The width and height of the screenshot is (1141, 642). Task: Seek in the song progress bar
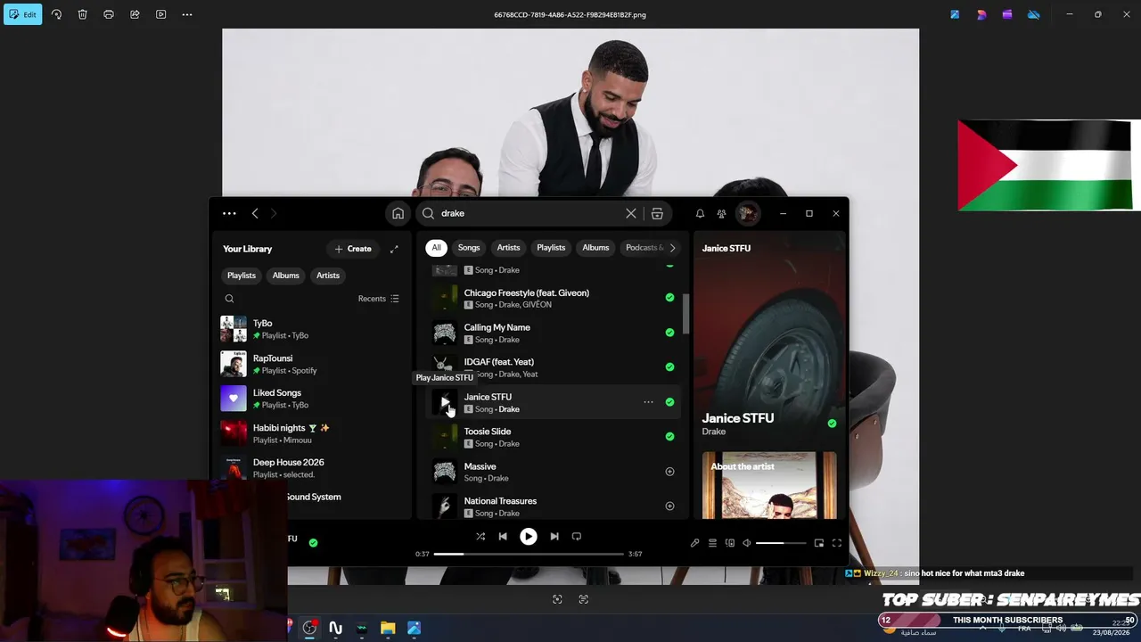[x=529, y=554]
